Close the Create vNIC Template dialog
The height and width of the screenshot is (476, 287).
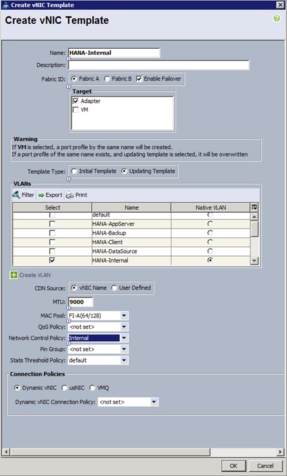pyautogui.click(x=280, y=5)
